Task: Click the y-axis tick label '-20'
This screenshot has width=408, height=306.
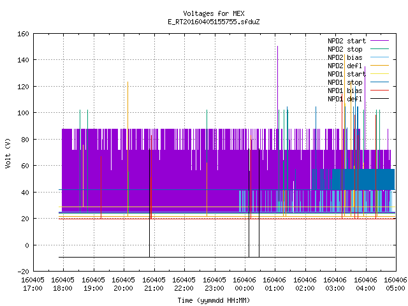Action: tap(23, 272)
